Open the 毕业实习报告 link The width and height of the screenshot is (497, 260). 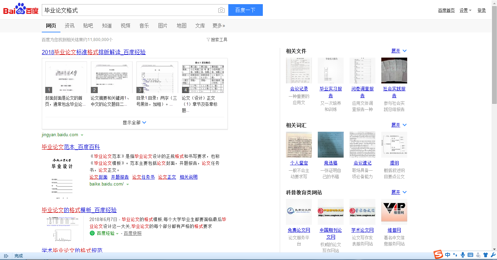coord(331,92)
